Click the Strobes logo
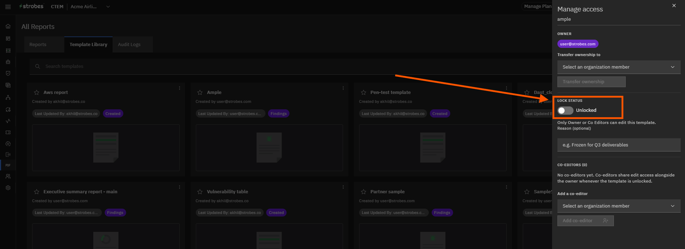This screenshot has height=249, width=685. click(x=31, y=6)
